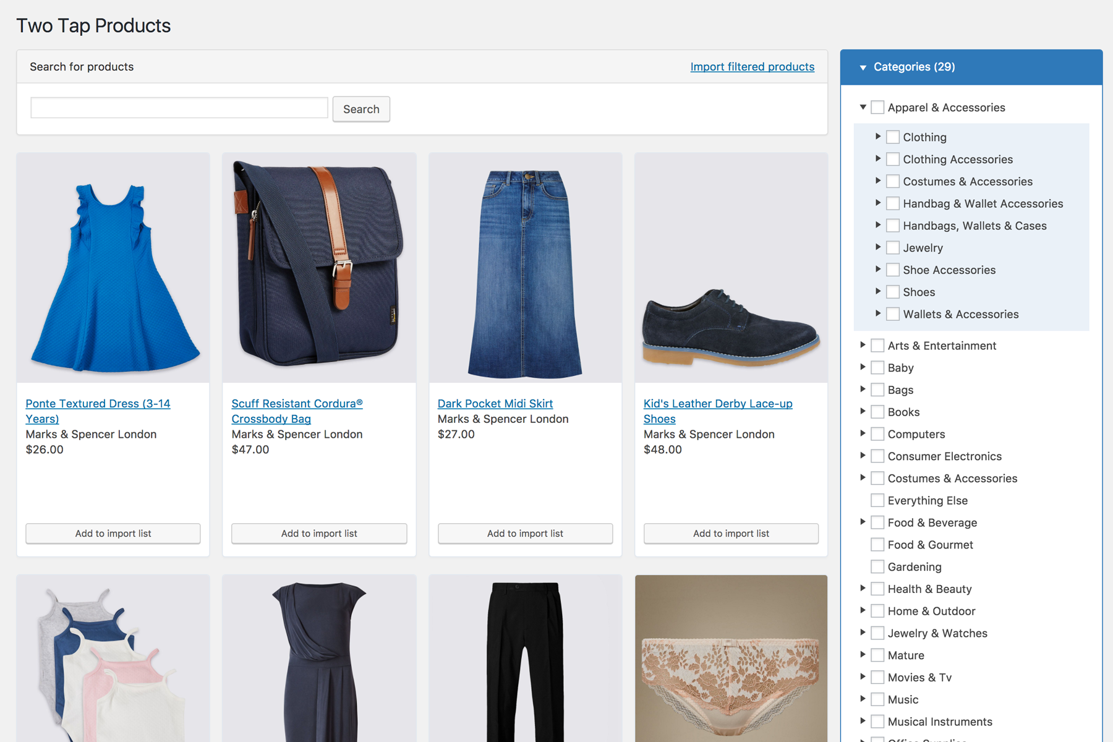Click the navy suede derby shoe image
Screen dimensions: 1113x742
(731, 268)
